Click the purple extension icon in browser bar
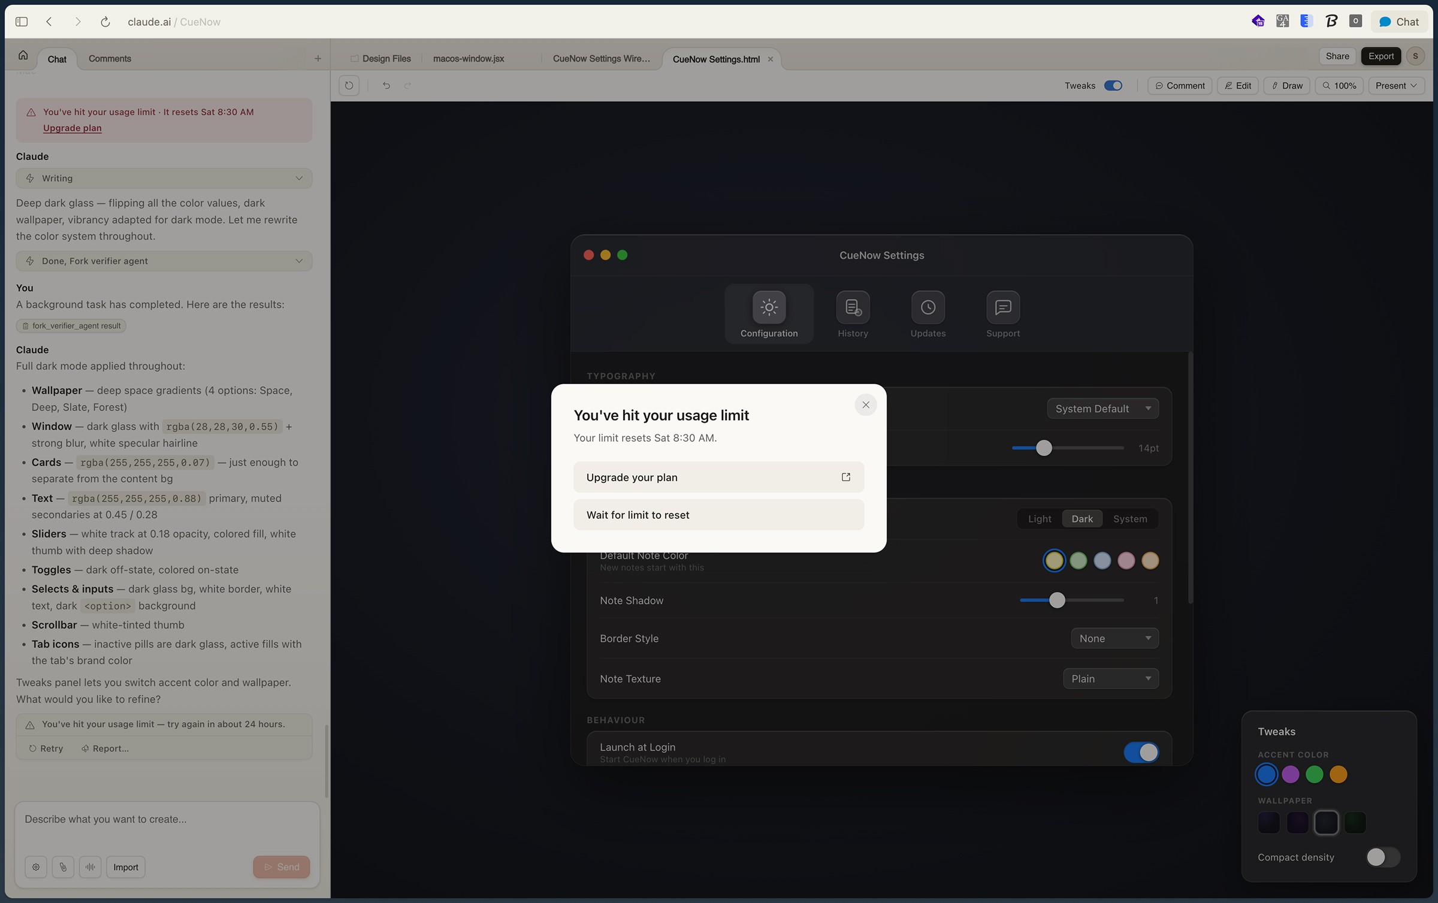Viewport: 1438px width, 903px height. click(1258, 22)
